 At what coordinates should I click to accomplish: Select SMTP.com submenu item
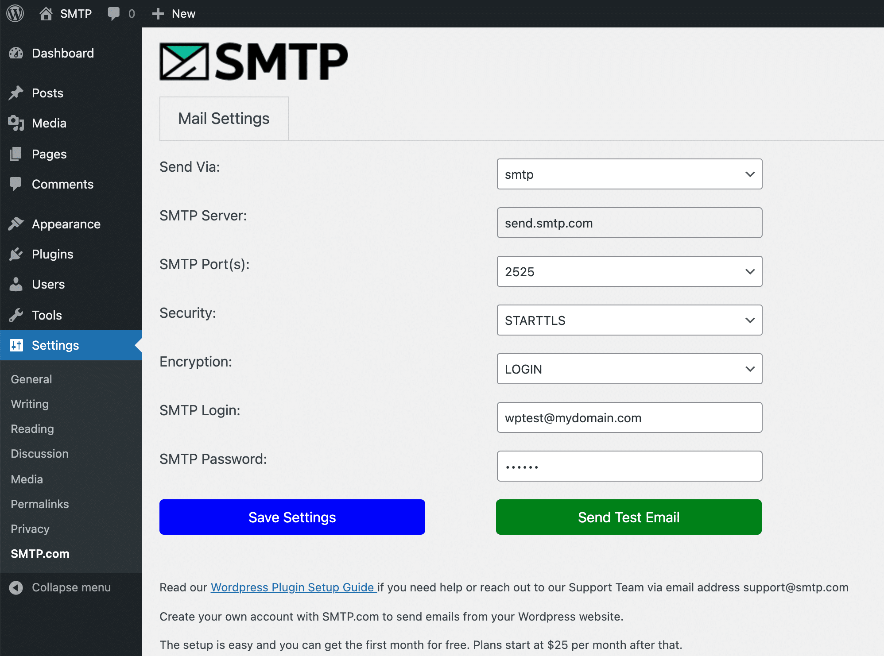(x=40, y=554)
